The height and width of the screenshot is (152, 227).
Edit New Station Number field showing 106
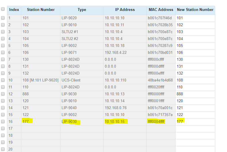[x=195, y=53]
